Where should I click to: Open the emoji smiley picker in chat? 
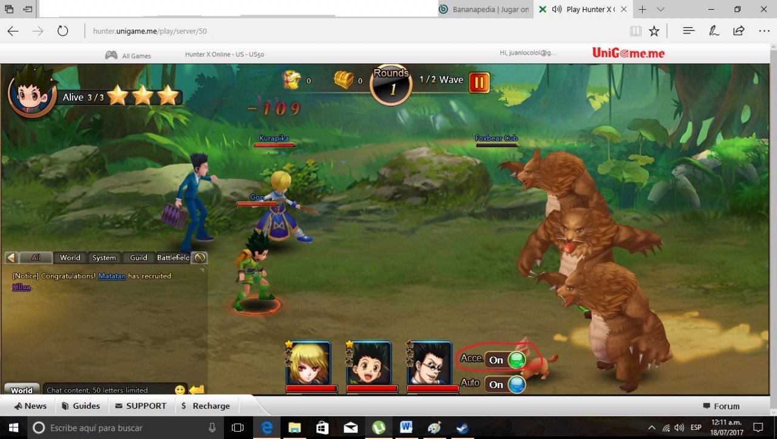click(x=180, y=390)
